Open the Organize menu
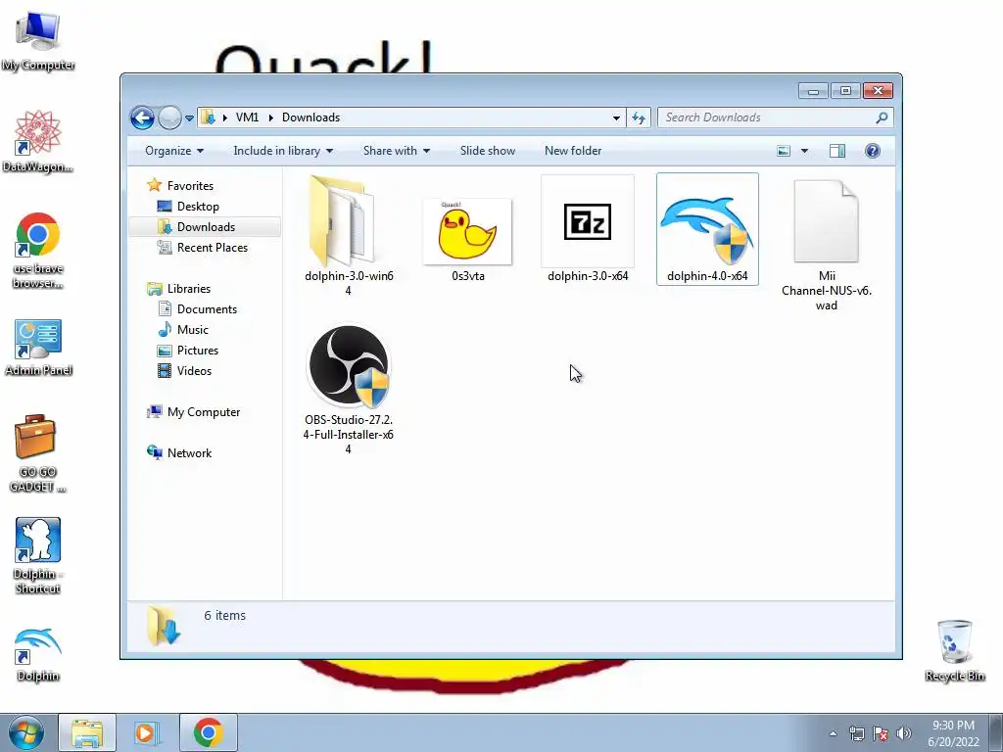 click(x=174, y=151)
